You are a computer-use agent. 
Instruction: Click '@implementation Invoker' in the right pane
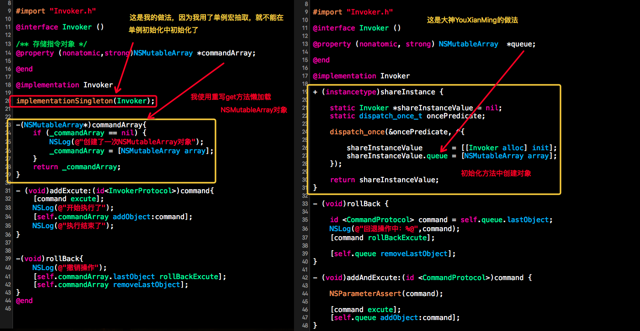click(361, 76)
